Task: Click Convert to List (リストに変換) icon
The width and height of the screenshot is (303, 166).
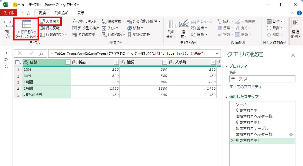Action: [129, 34]
